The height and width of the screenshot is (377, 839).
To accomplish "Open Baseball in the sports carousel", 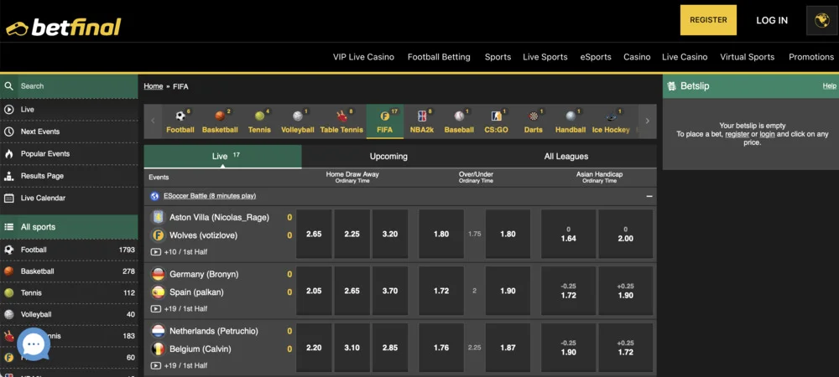I will pos(459,121).
